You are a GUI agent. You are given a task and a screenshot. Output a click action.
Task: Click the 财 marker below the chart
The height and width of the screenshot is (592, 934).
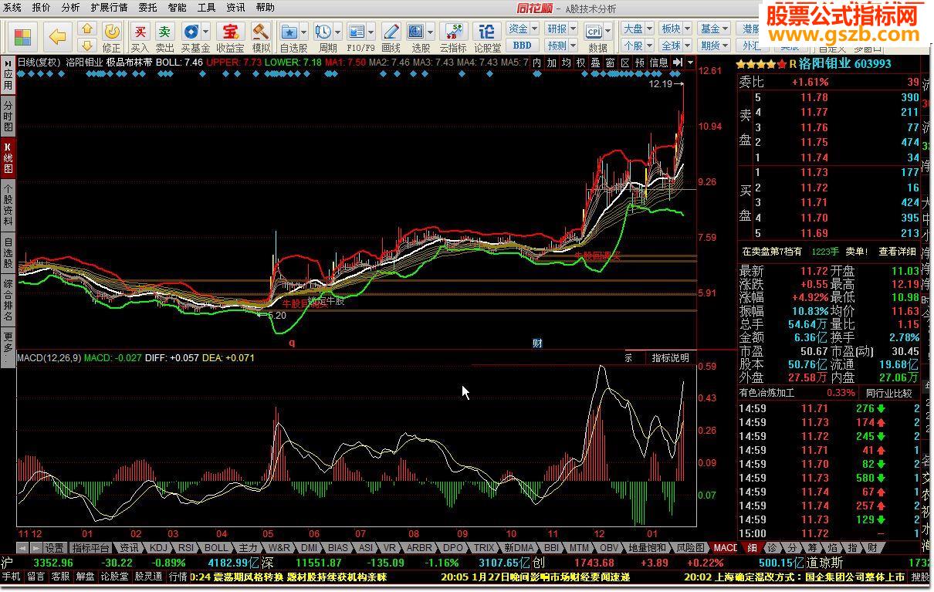(538, 343)
